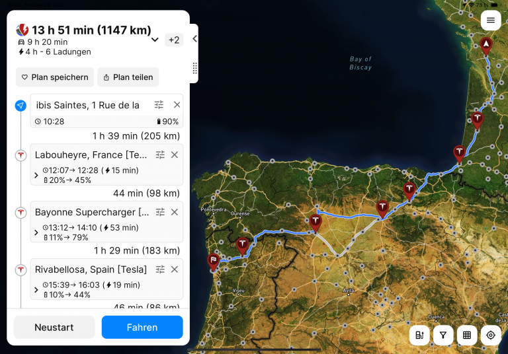Image resolution: width=508 pixels, height=354 pixels.
Task: Click departure time 10:28
Action: click(50, 122)
